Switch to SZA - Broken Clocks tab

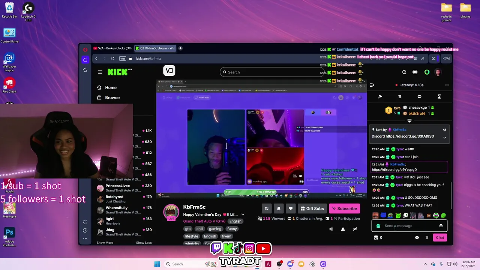click(x=112, y=48)
